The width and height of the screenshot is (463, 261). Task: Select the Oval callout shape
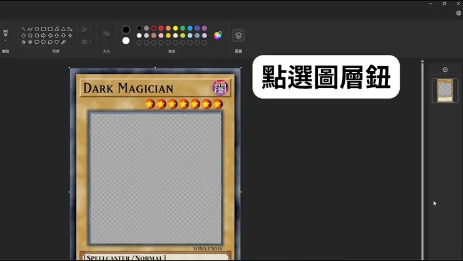click(x=43, y=42)
